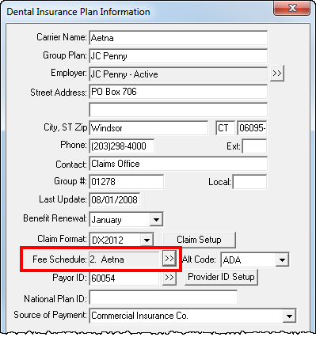Expand the Claim Format dropdown arrow
Image resolution: width=316 pixels, height=337 pixels.
point(147,240)
